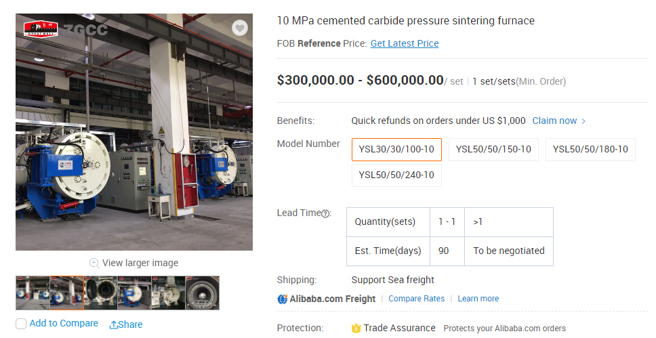The image size is (656, 338).
Task: Tick the Add to Compare checkbox
Action: (21, 324)
